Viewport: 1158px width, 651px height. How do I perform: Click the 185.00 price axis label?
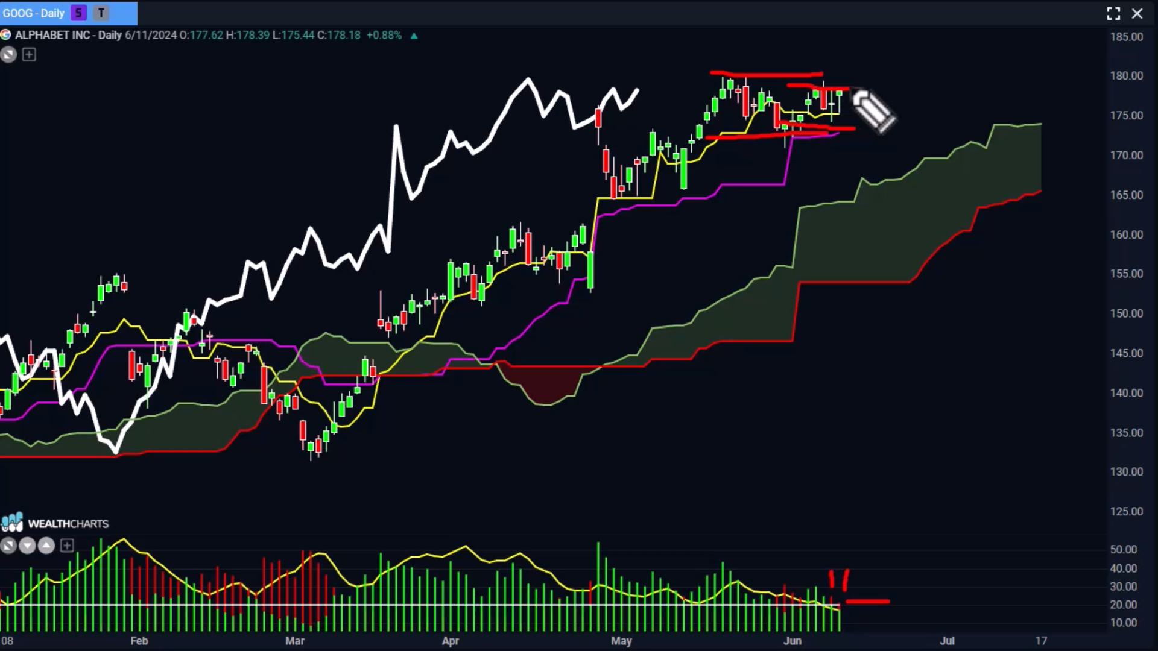pos(1126,37)
